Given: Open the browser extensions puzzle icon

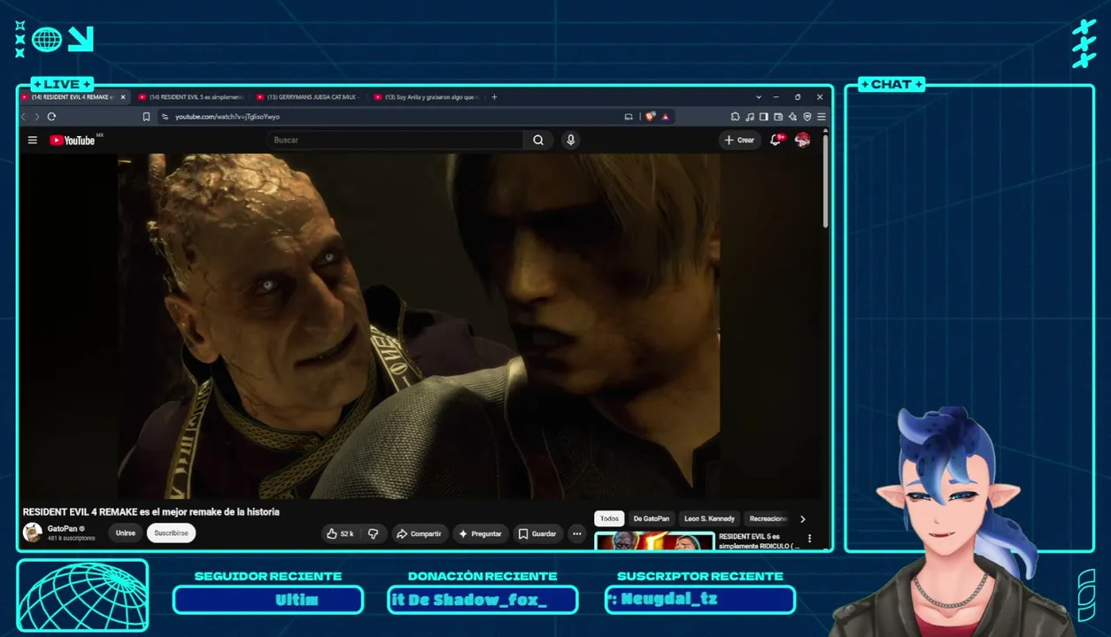Looking at the screenshot, I should point(735,116).
